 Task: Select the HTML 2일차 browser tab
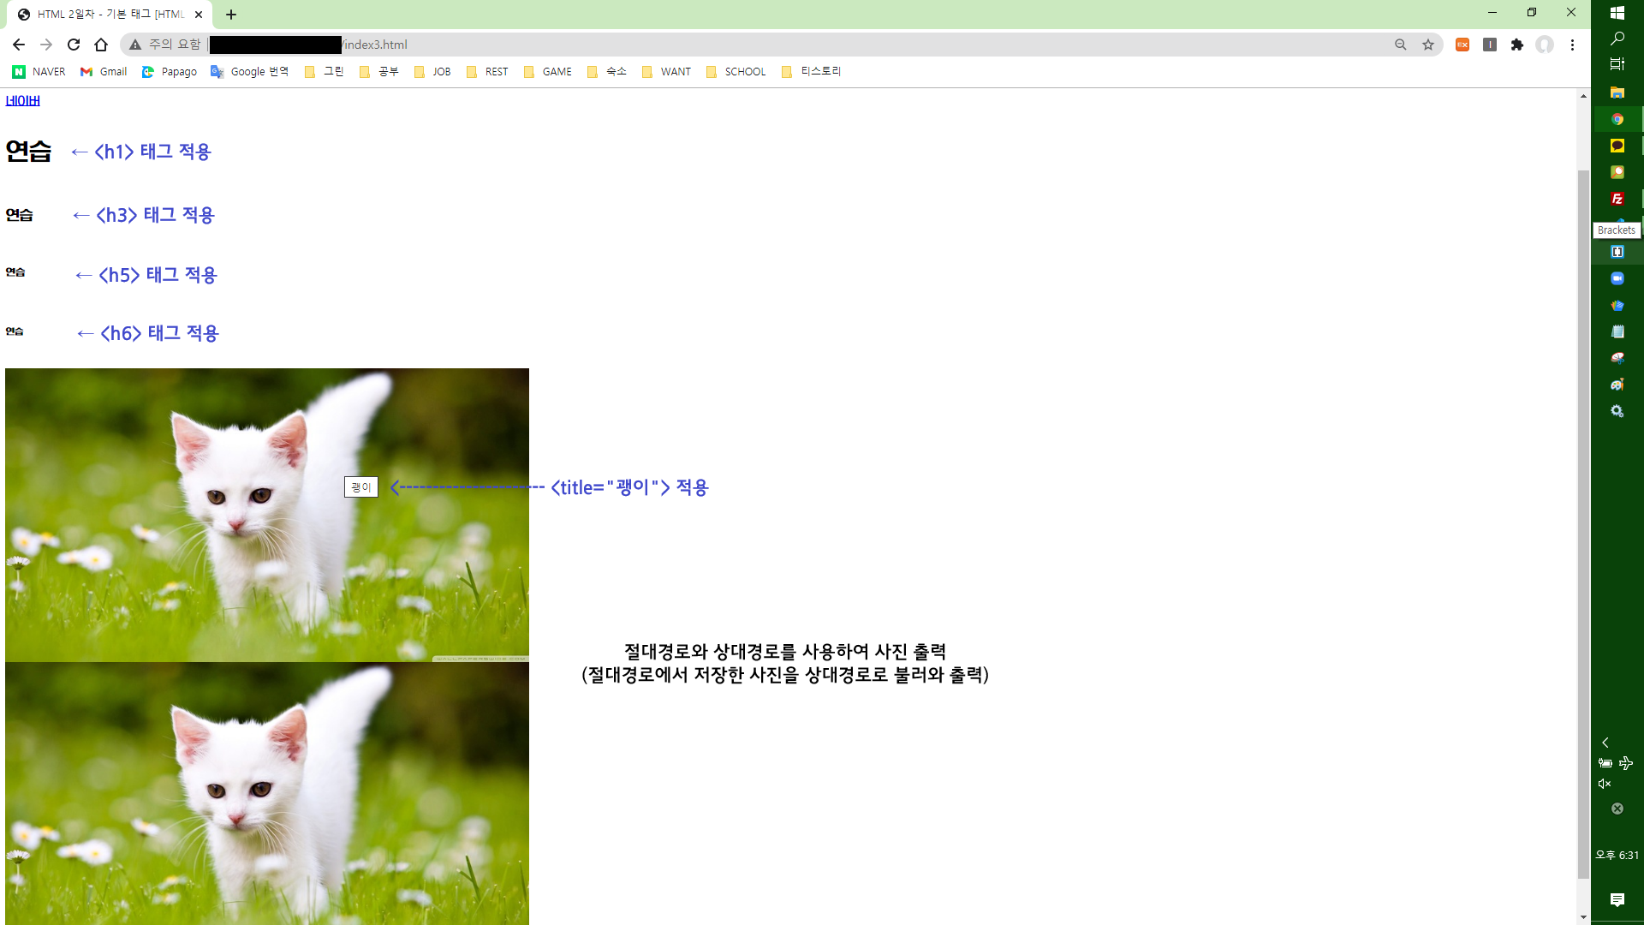[110, 15]
